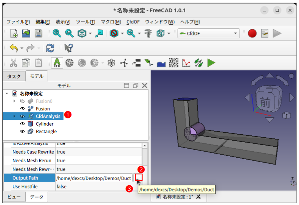This screenshot has height=205, width=299.
Task: Click the red macro record button
Action: point(252,34)
